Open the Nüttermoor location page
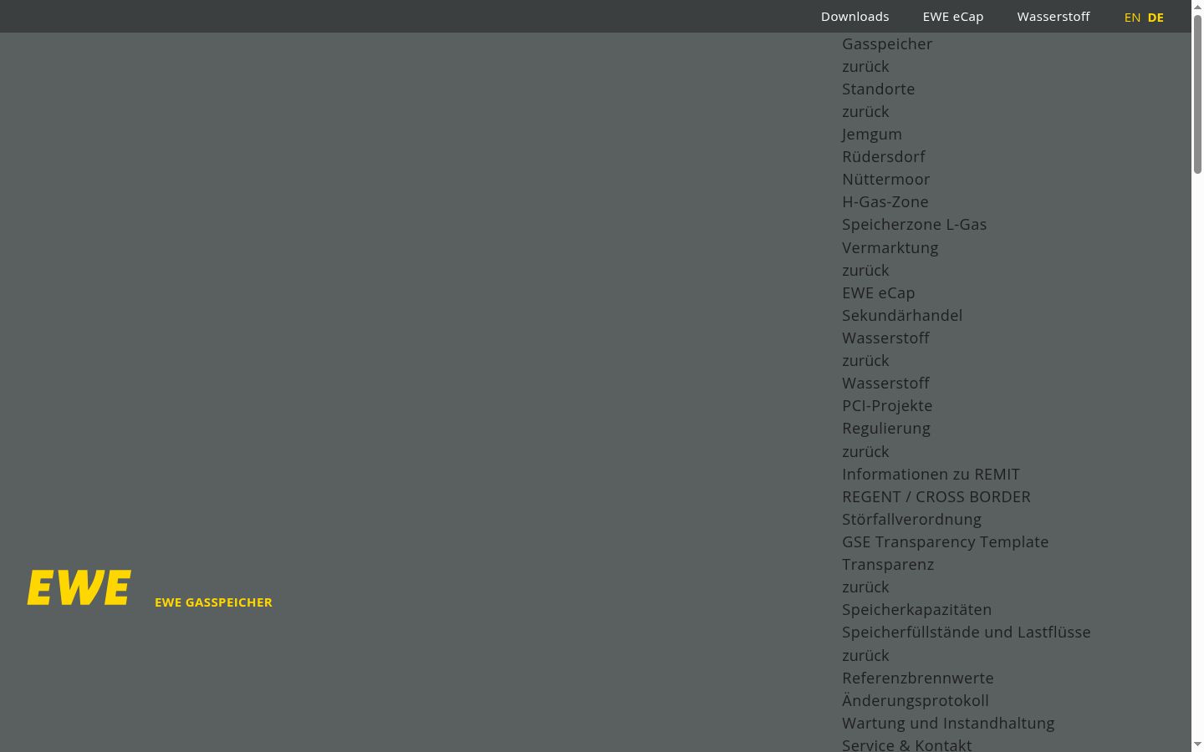This screenshot has width=1204, height=752. tap(885, 180)
